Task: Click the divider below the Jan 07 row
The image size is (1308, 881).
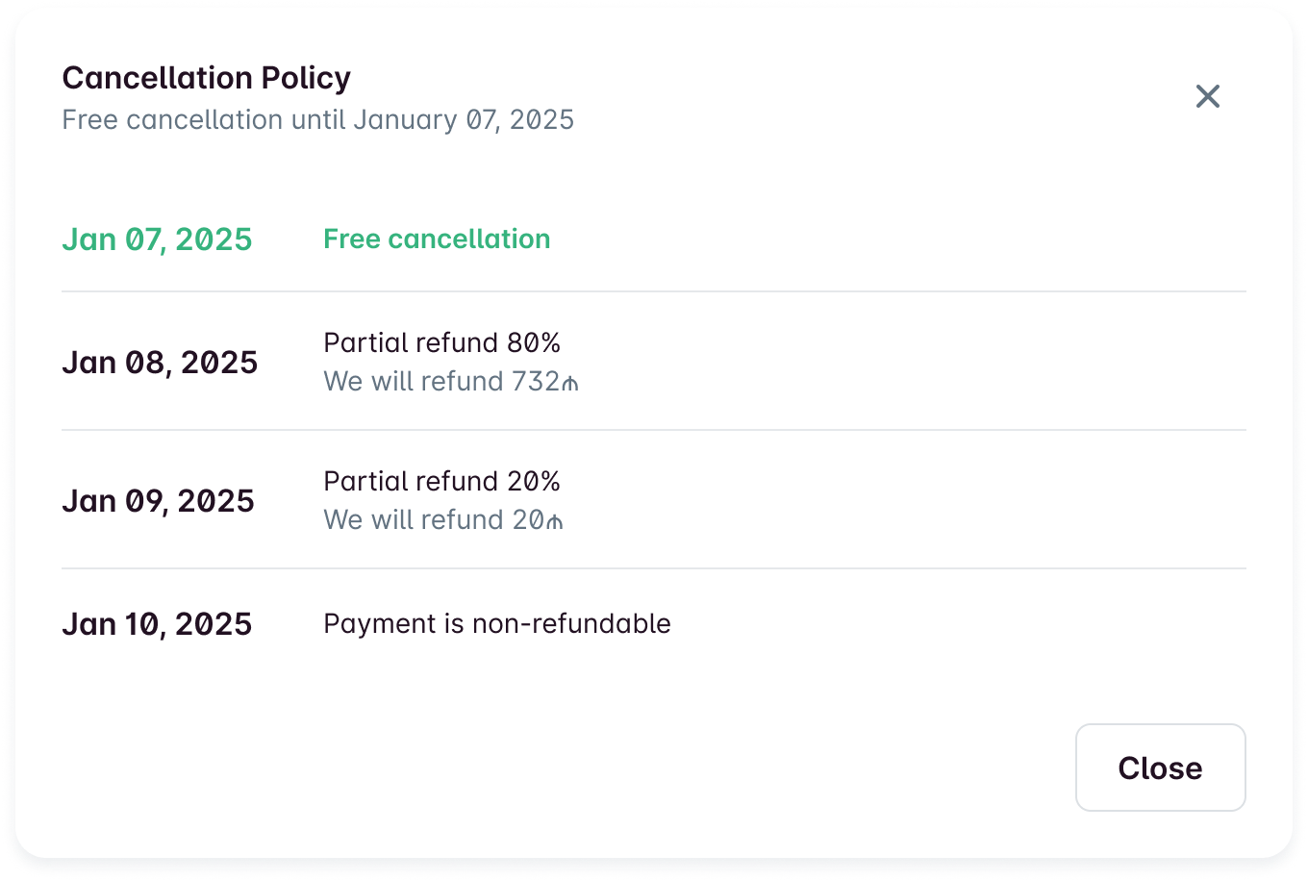Action: click(654, 291)
